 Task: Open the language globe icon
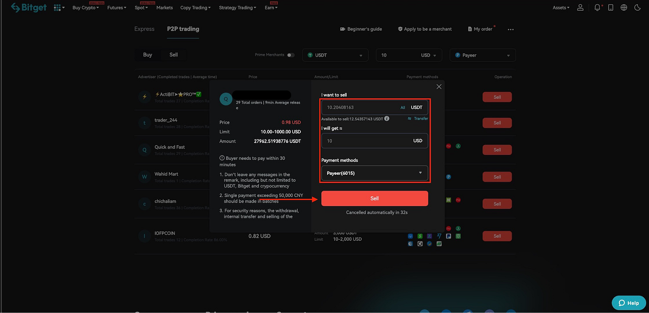click(624, 7)
